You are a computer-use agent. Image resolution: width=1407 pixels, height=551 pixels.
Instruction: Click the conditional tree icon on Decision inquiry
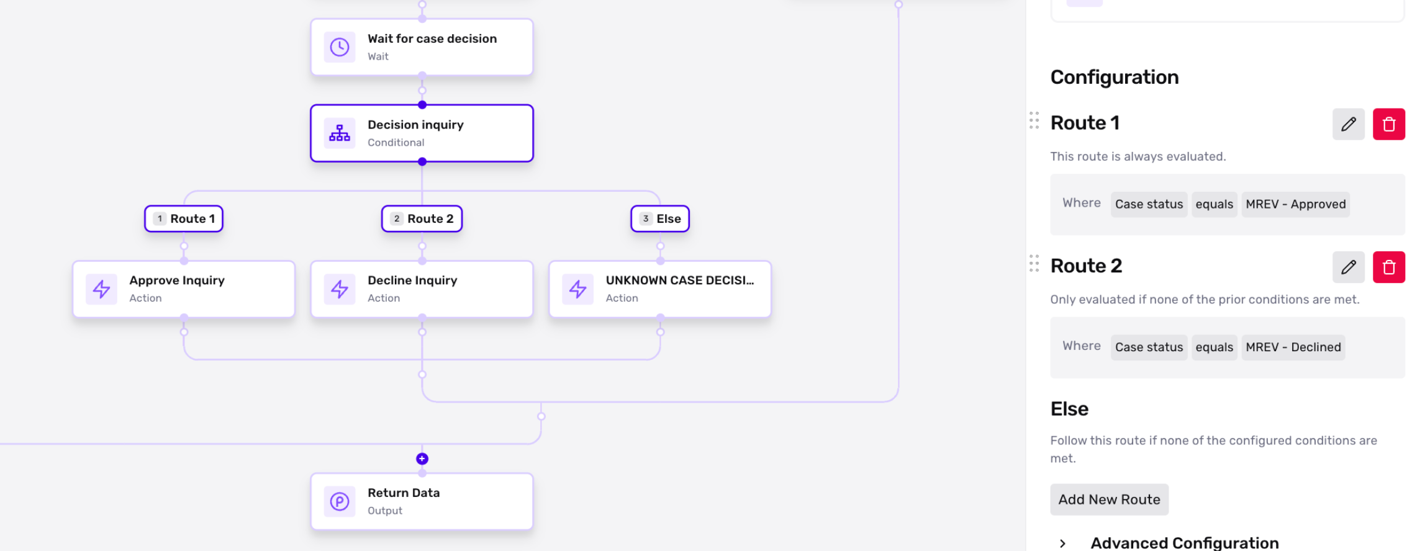click(340, 133)
